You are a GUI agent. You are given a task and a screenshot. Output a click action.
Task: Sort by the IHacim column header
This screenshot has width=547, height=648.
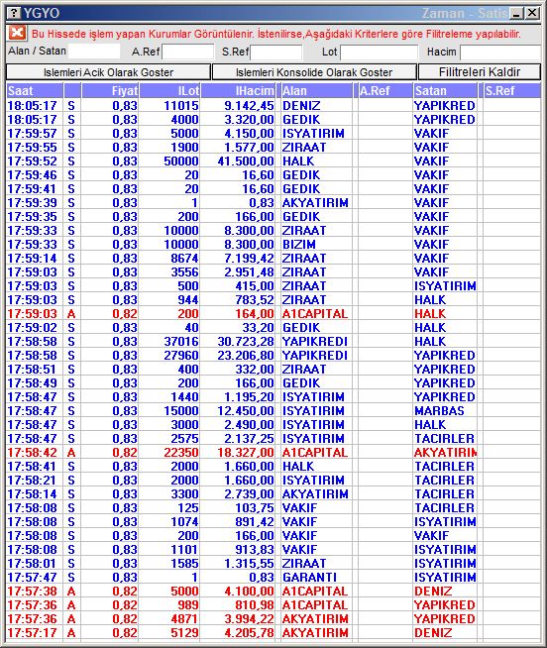[238, 90]
